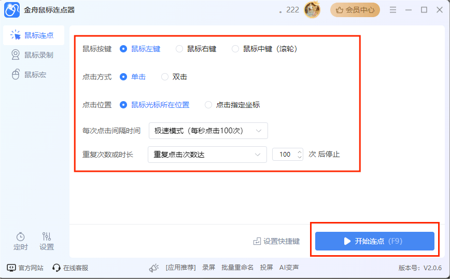Open 设置快捷键 hotkey settings
Viewport: 450px width, 279px height.
coord(276,241)
